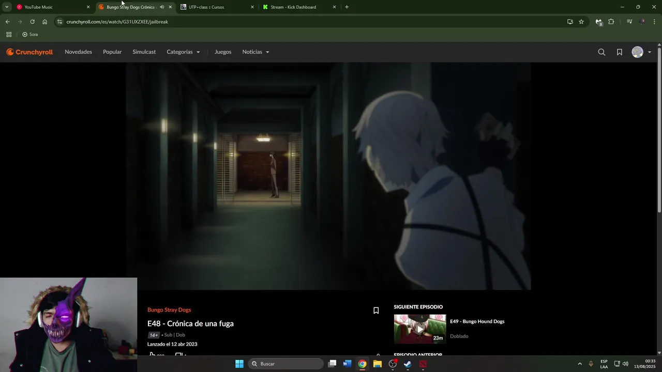Open the bookmarks bar apps grid
This screenshot has height=372, width=662.
coord(9,35)
